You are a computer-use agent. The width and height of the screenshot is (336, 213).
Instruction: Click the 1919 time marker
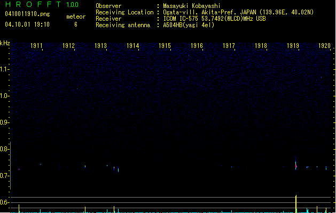293,46
